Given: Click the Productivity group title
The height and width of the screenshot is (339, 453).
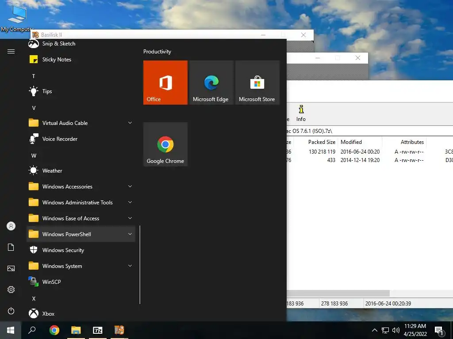Looking at the screenshot, I should tap(157, 52).
